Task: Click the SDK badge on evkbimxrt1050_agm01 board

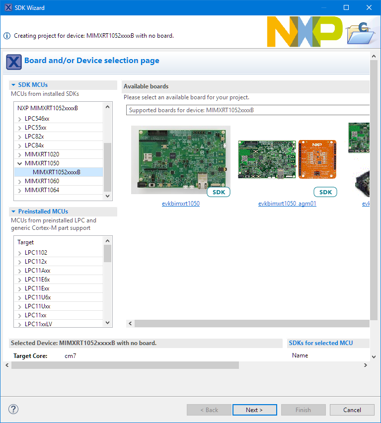Action: [325, 192]
